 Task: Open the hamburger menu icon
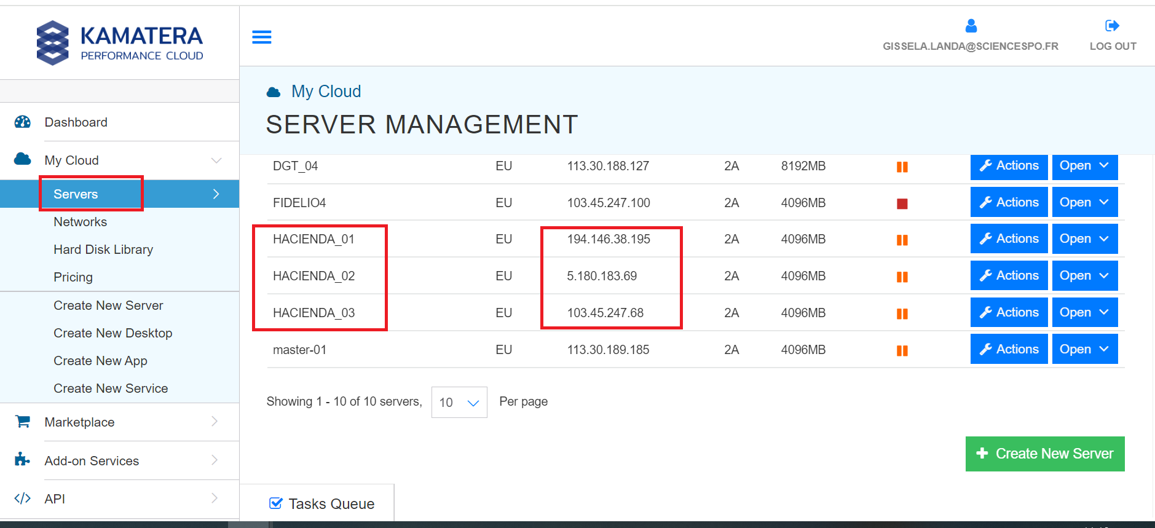[x=262, y=37]
